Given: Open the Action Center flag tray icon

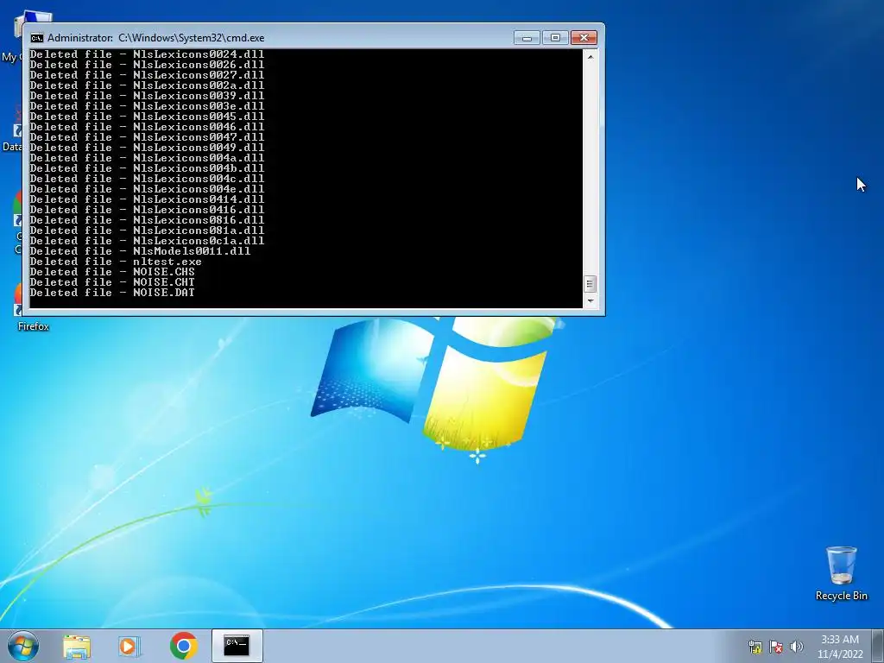Looking at the screenshot, I should pos(776,647).
